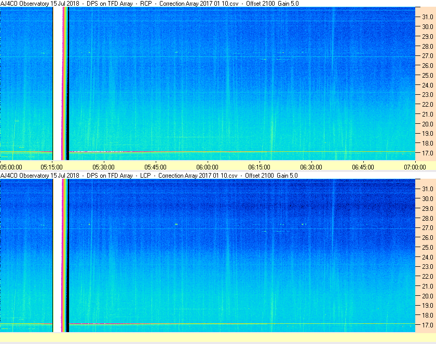The width and height of the screenshot is (436, 344).
Task: Select 20.0 on the RCP frequency axis
Action: [428, 124]
